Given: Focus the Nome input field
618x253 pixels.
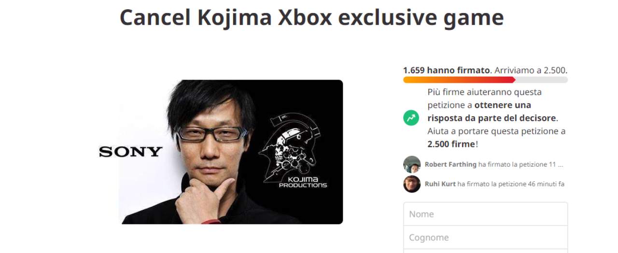Looking at the screenshot, I should pos(485,214).
